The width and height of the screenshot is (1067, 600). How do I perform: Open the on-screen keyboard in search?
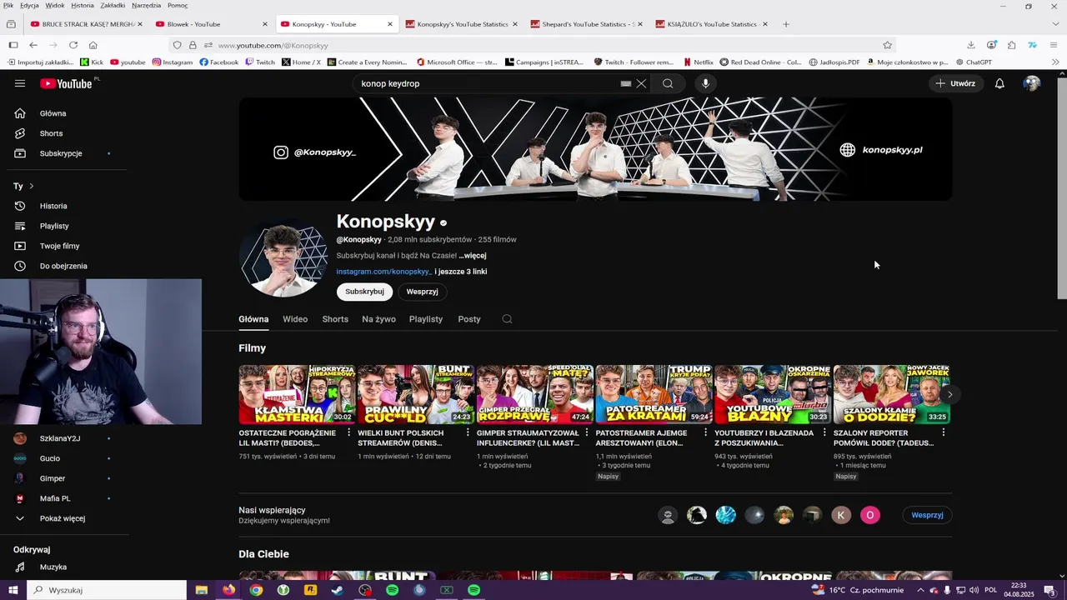pos(625,83)
